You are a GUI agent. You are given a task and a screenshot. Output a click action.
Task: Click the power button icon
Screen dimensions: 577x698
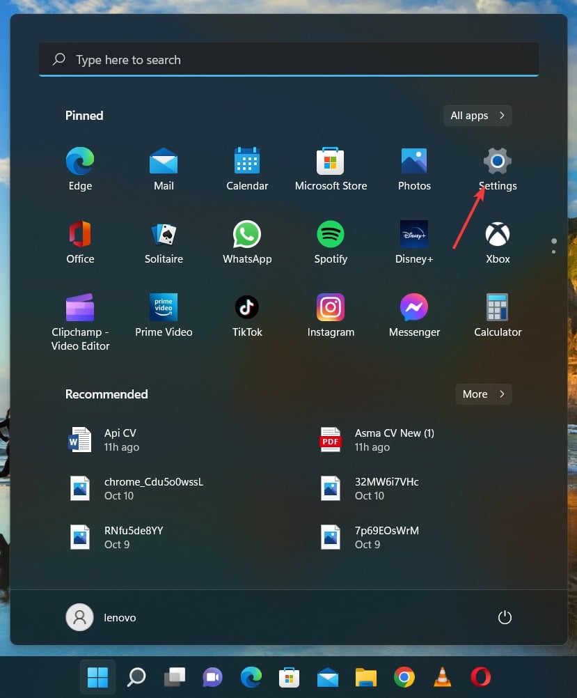click(505, 617)
